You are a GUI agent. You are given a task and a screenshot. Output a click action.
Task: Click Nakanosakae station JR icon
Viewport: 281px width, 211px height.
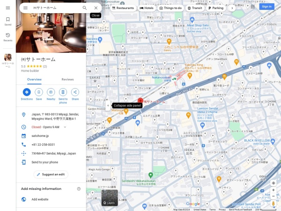(x=174, y=79)
